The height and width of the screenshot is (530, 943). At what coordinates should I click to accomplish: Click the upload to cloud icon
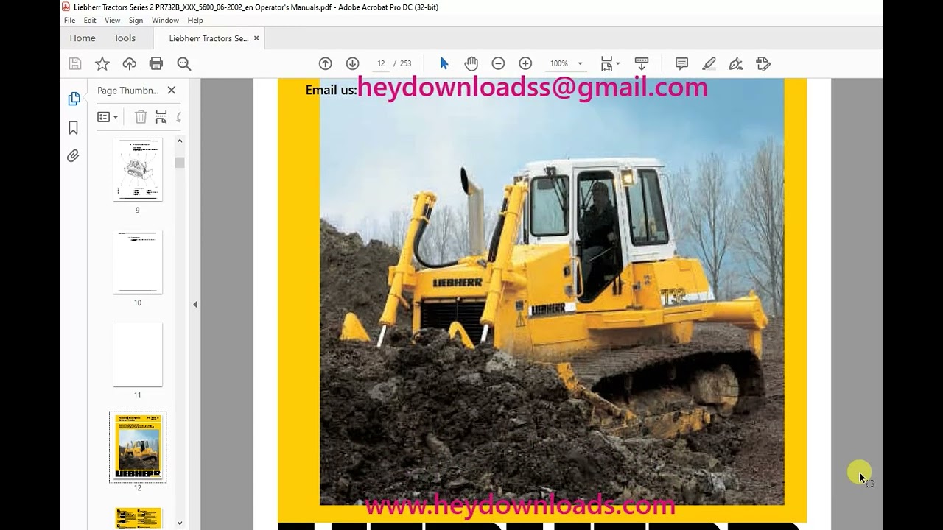point(130,64)
